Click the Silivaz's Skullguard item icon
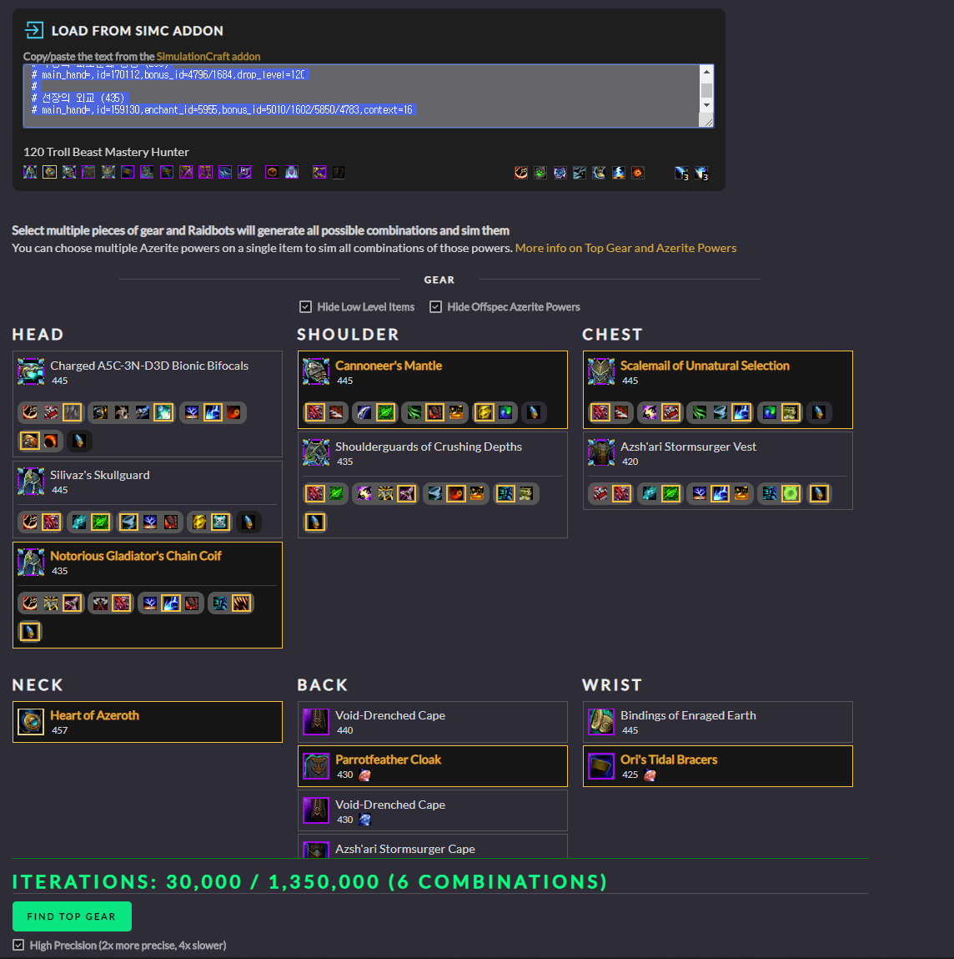954x959 pixels. (31, 481)
